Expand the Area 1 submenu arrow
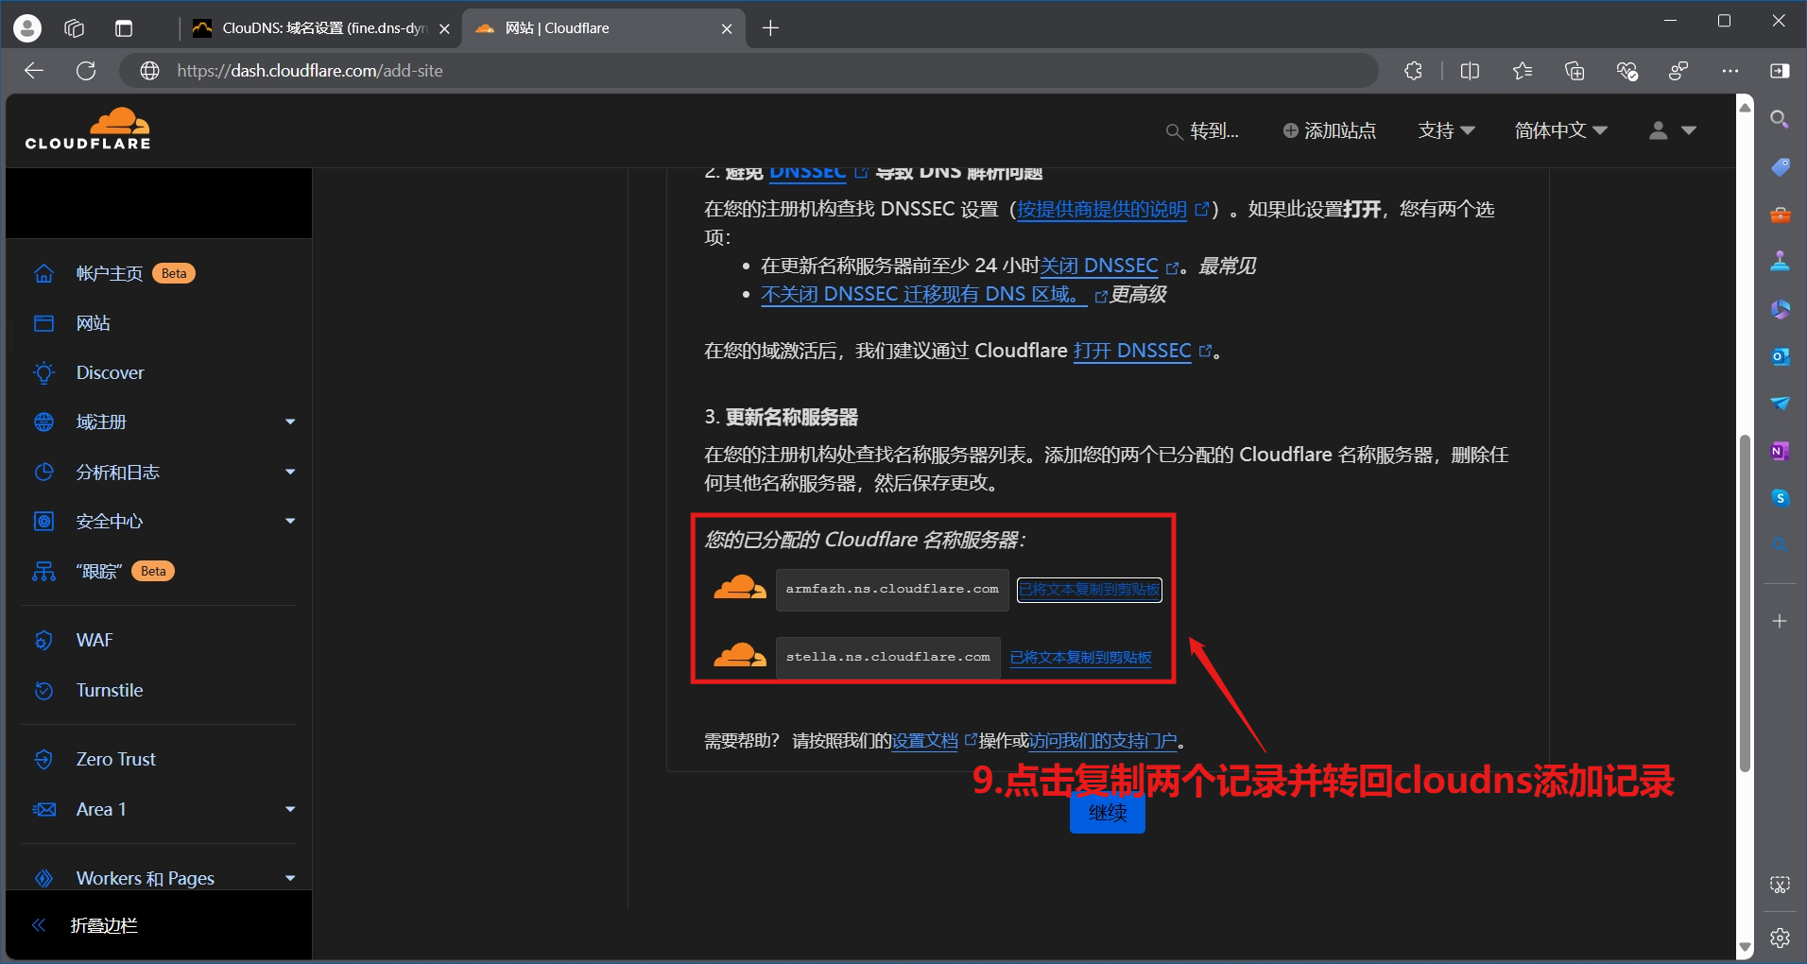The height and width of the screenshot is (964, 1807). click(290, 809)
